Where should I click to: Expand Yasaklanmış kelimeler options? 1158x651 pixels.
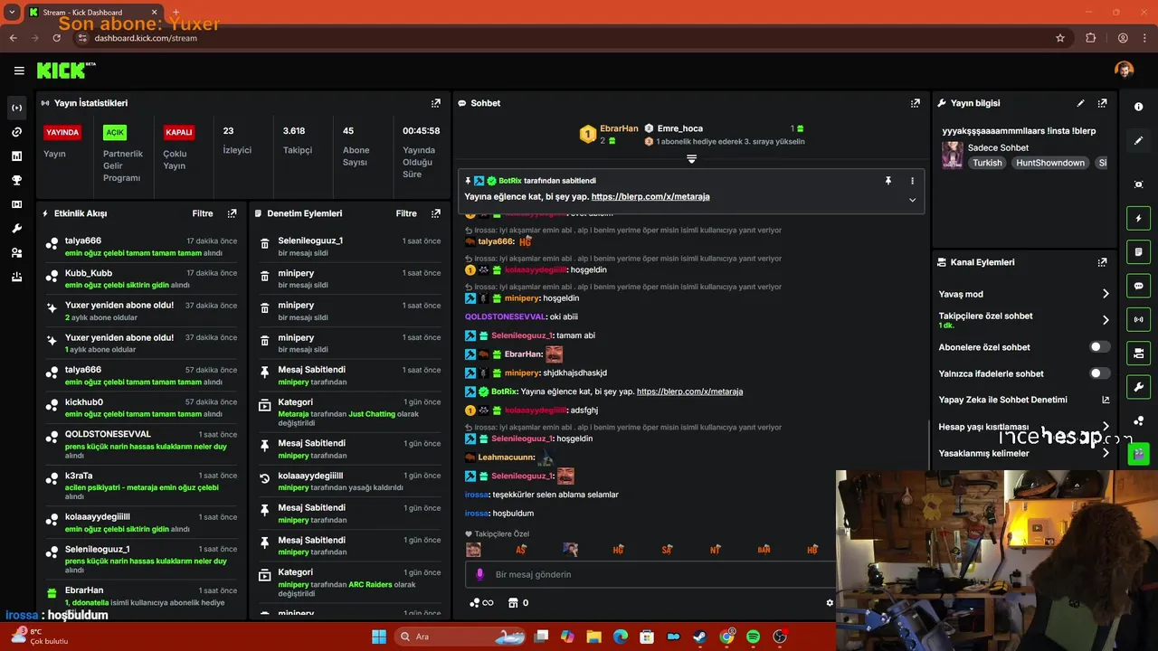tap(1106, 453)
